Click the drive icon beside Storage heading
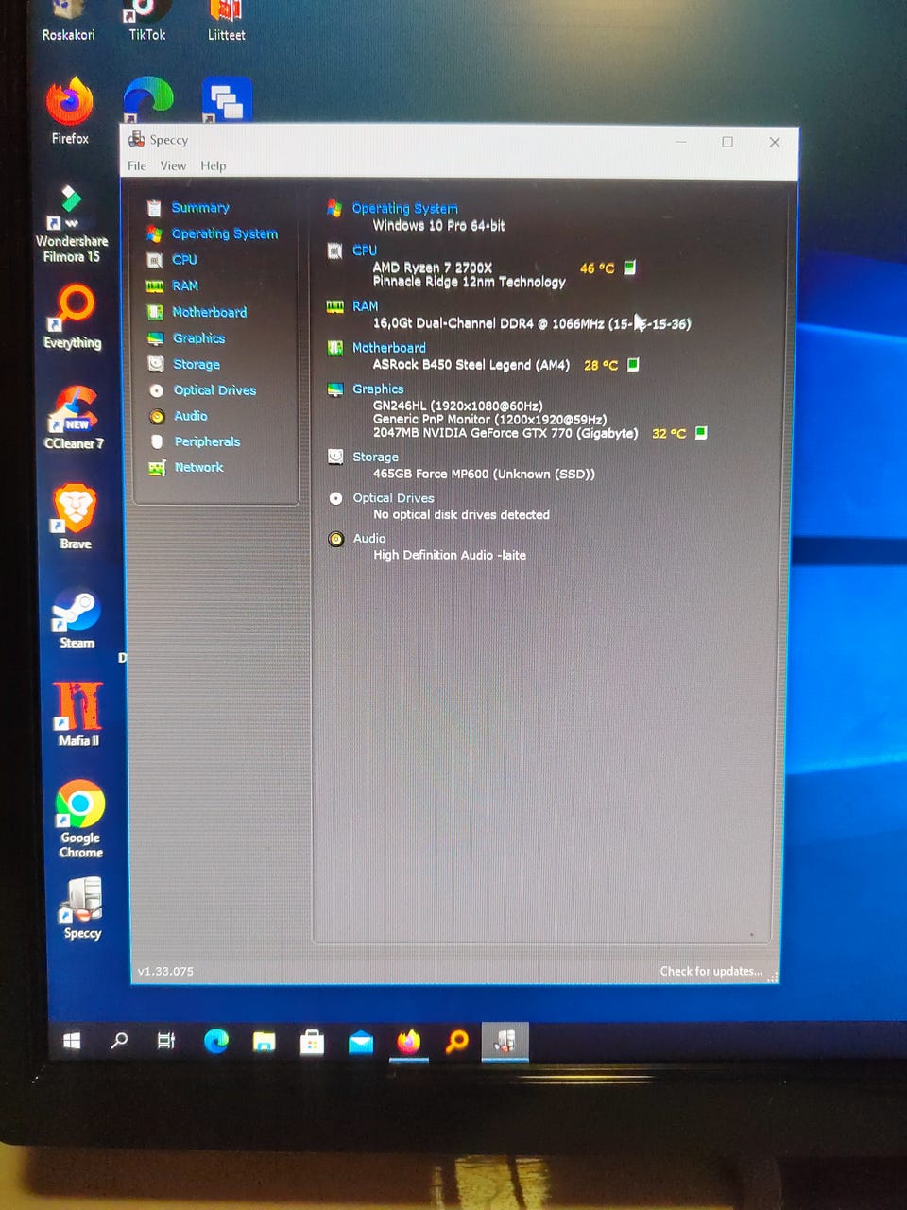The image size is (907, 1210). point(335,457)
